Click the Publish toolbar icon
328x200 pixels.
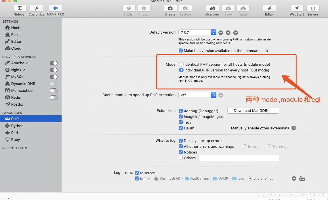[129, 8]
